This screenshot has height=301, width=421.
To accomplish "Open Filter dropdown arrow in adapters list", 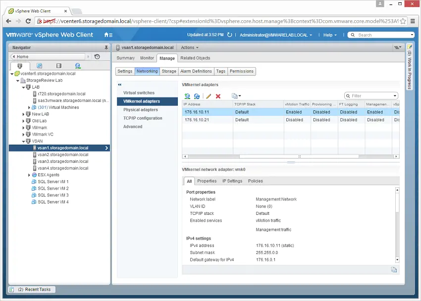I will pos(395,96).
